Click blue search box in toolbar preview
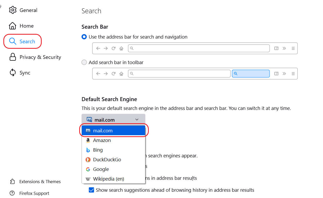 point(251,74)
